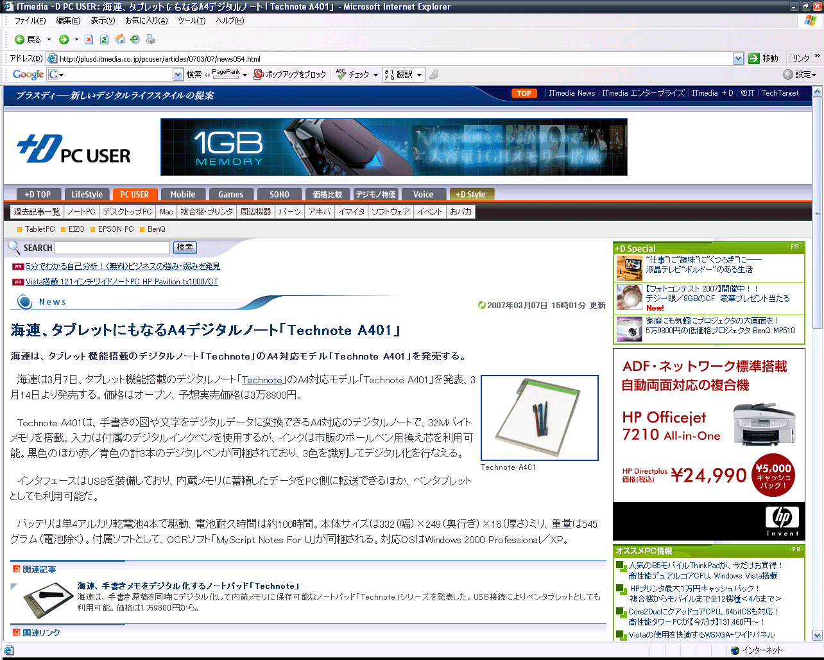The height and width of the screenshot is (660, 824).
Task: Click the Google toolbar logo
Action: coord(28,74)
